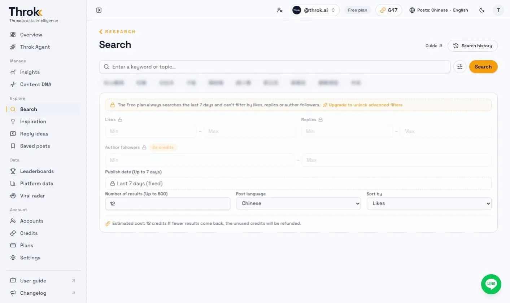Click the 2x credits badge

point(163,148)
